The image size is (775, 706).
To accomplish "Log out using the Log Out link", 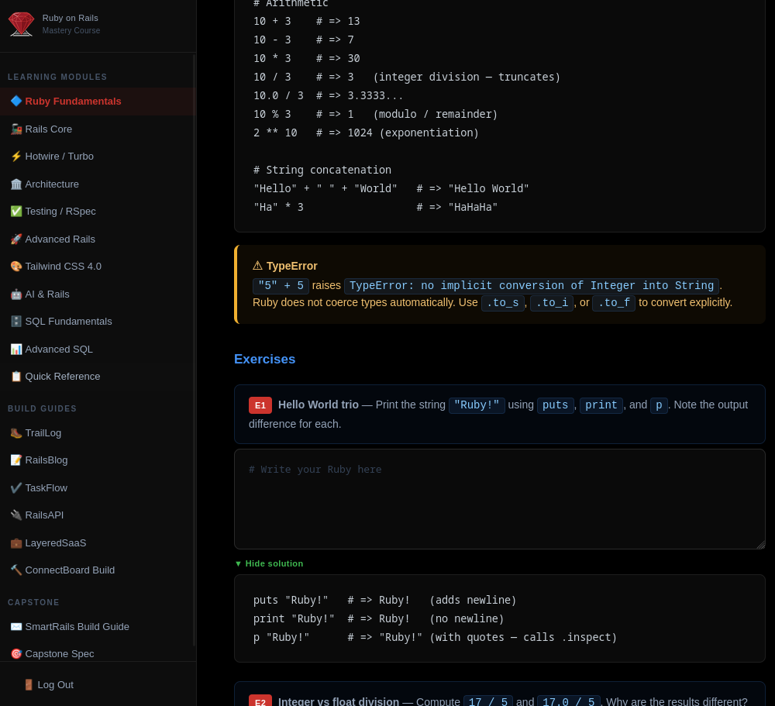I will tap(49, 685).
